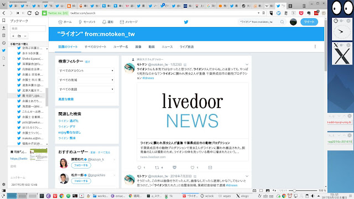Screen dimensions: 354x199
Task: Open Downloads panel icon in side panel
Action: (x=4, y=28)
